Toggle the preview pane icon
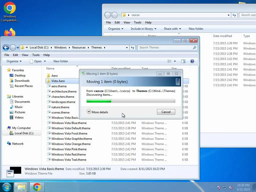The height and width of the screenshot is (192, 256). pos(183,61)
